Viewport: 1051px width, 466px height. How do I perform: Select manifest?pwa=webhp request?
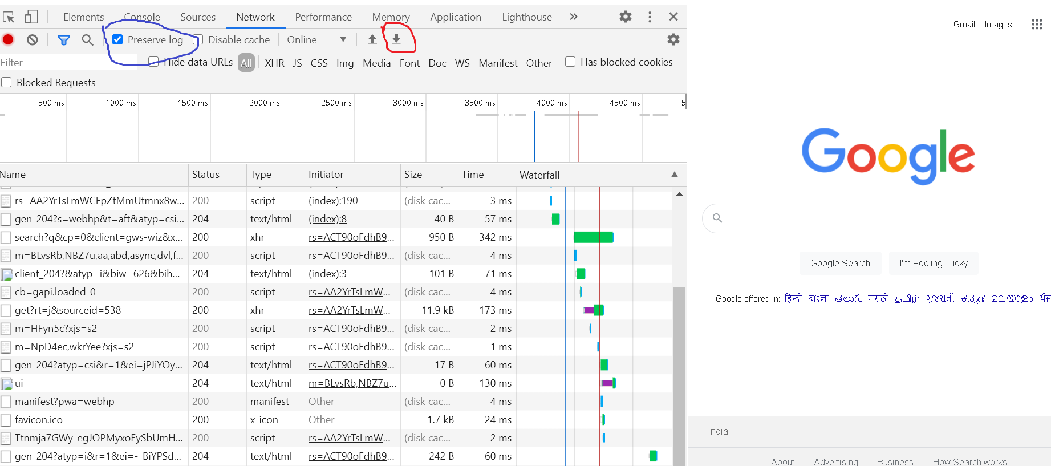tap(336, 402)
